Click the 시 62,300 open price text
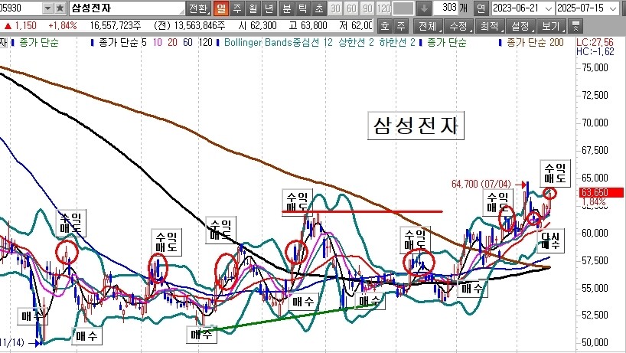Screen dimensions: 626x353 tap(257, 26)
